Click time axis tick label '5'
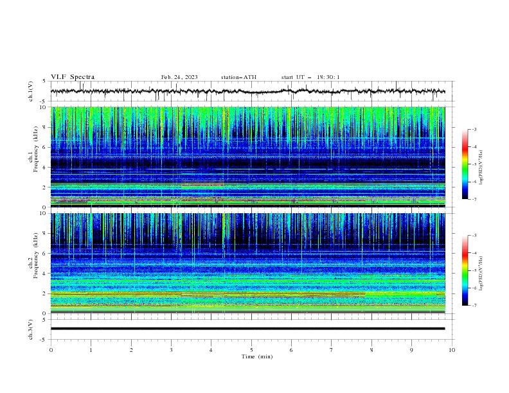The height and width of the screenshot is (393, 509). click(x=251, y=350)
